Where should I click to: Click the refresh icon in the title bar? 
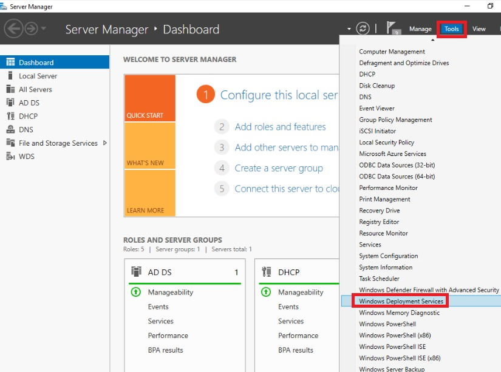(x=363, y=29)
